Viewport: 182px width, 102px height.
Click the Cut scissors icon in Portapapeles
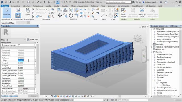[x=33, y=9]
